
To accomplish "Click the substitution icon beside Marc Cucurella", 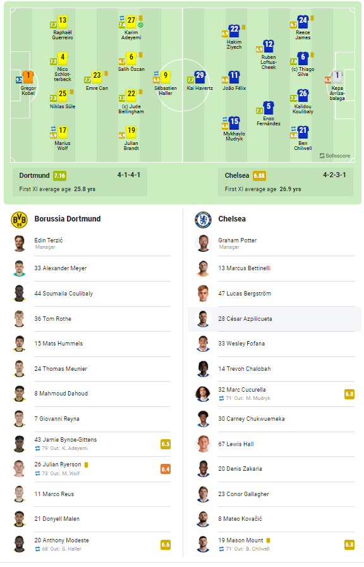I will point(221,399).
